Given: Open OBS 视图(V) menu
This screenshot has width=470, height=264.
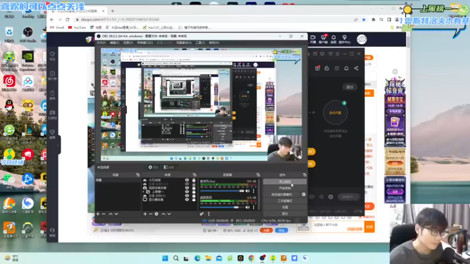Looking at the screenshot, I should pos(128,43).
